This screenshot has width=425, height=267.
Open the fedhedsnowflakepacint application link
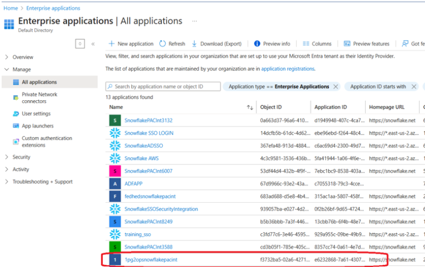(x=150, y=196)
